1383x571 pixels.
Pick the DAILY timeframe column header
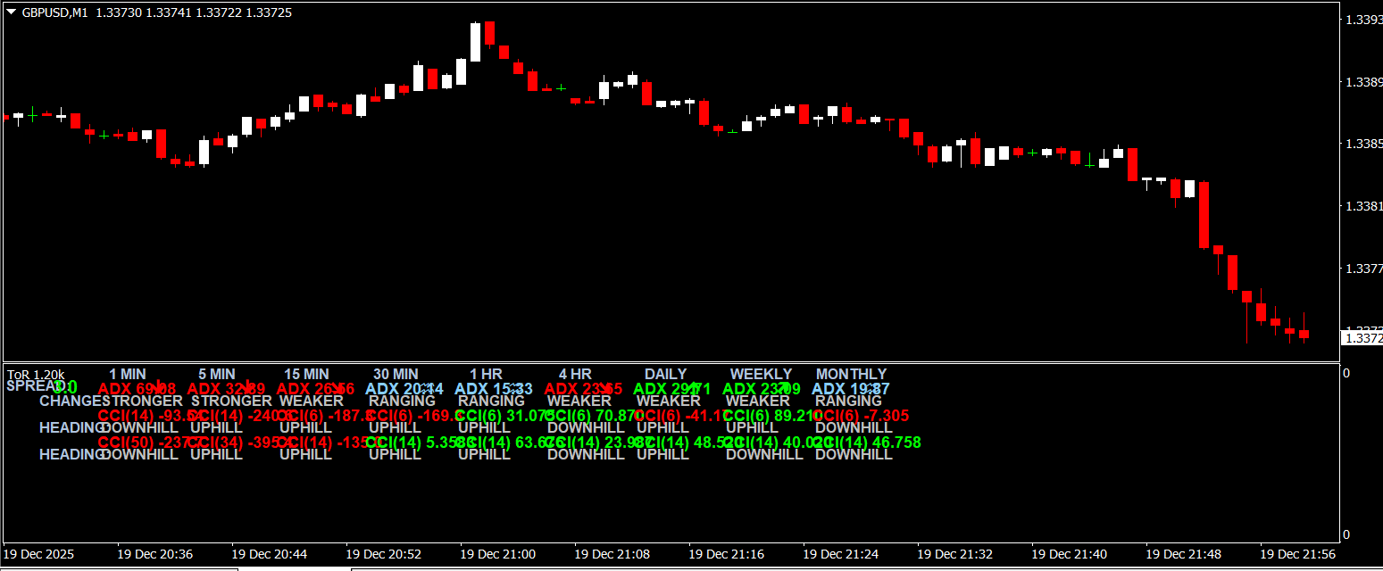click(x=665, y=374)
